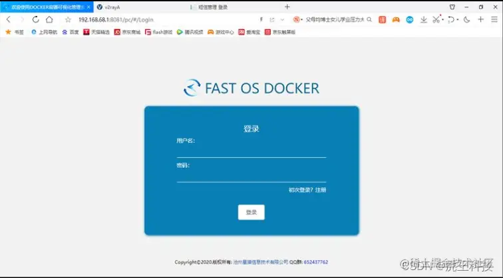Open the 天猫精选 bookmark
This screenshot has width=503, height=278.
pyautogui.click(x=96, y=32)
